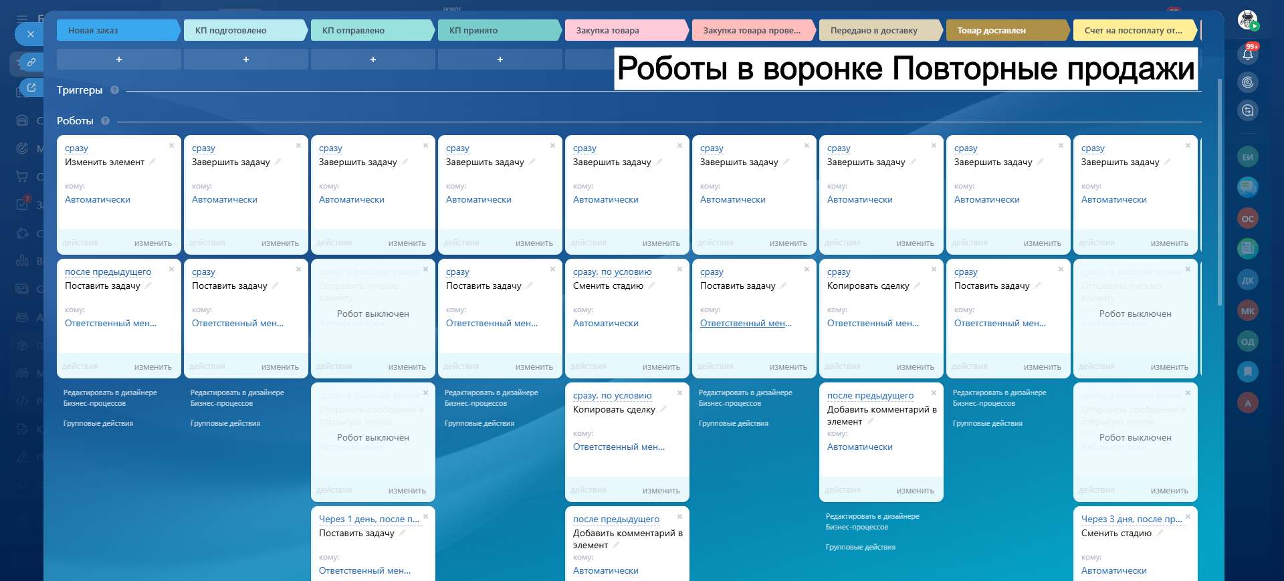Screen dimensions: 1284x581
Task: Open 'после предыдущего' timing in Новая заказ column
Action: [108, 272]
